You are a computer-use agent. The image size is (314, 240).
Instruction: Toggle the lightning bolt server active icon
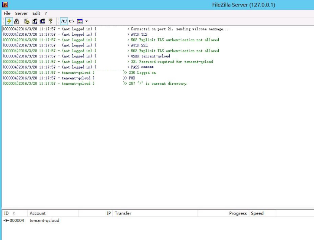[x=9, y=21]
